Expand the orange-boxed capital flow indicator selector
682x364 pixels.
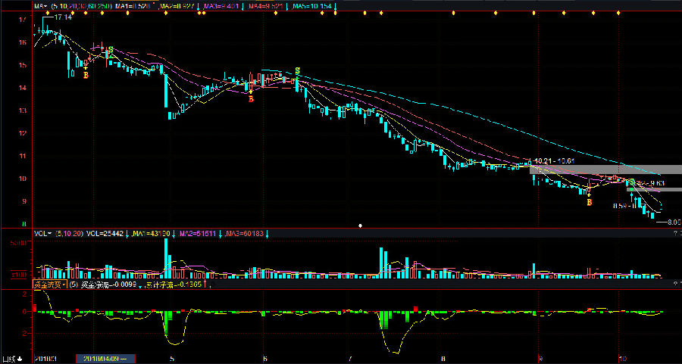pyautogui.click(x=50, y=285)
